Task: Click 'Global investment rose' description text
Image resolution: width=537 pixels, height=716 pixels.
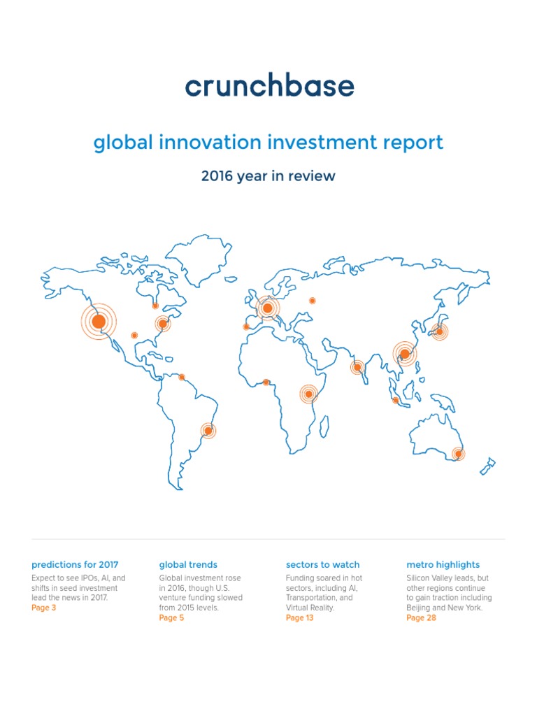Action: (200, 578)
